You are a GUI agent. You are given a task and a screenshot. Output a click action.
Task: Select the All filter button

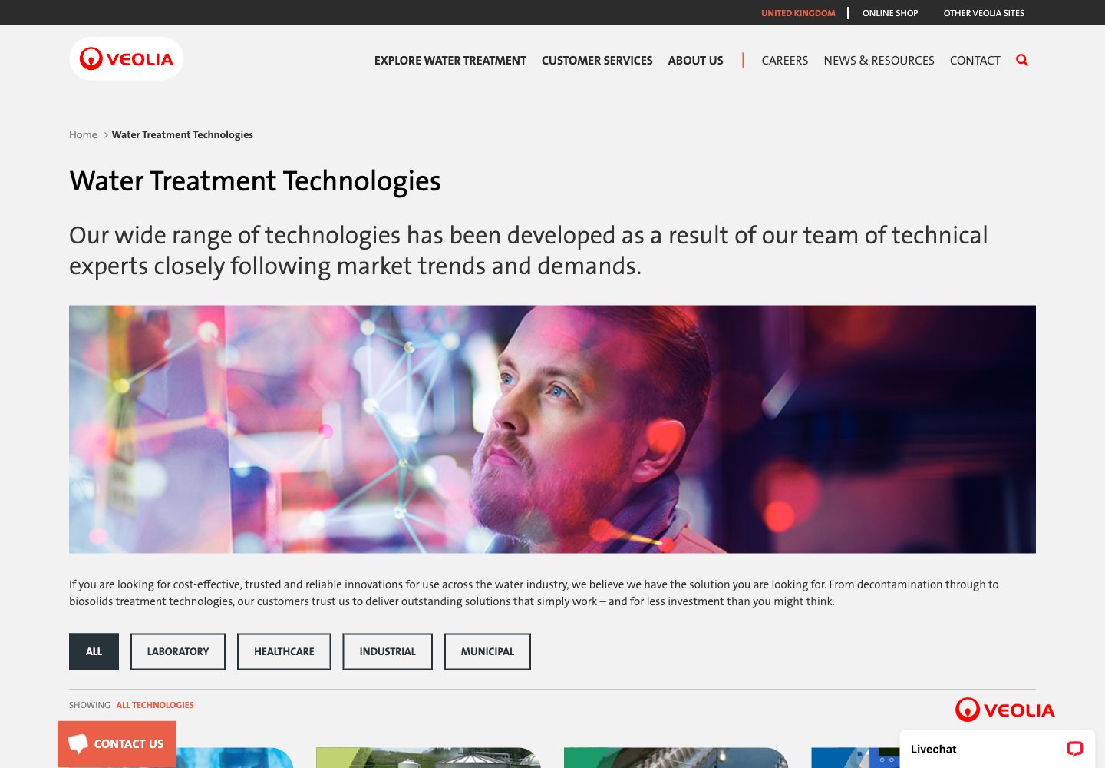click(94, 651)
